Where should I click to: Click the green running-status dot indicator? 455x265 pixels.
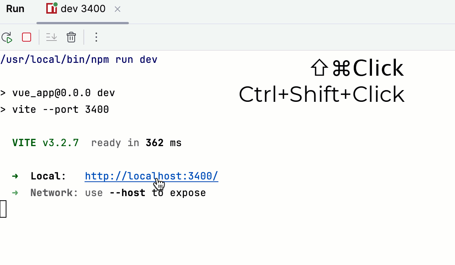click(55, 5)
